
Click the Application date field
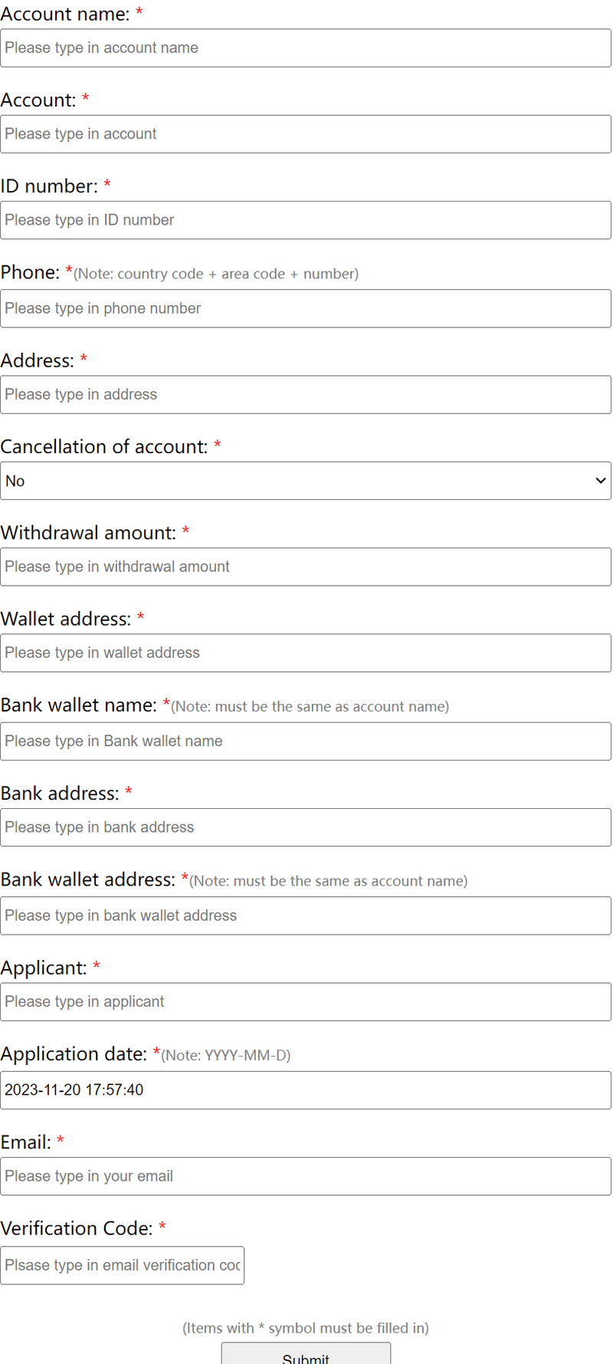(x=305, y=1090)
